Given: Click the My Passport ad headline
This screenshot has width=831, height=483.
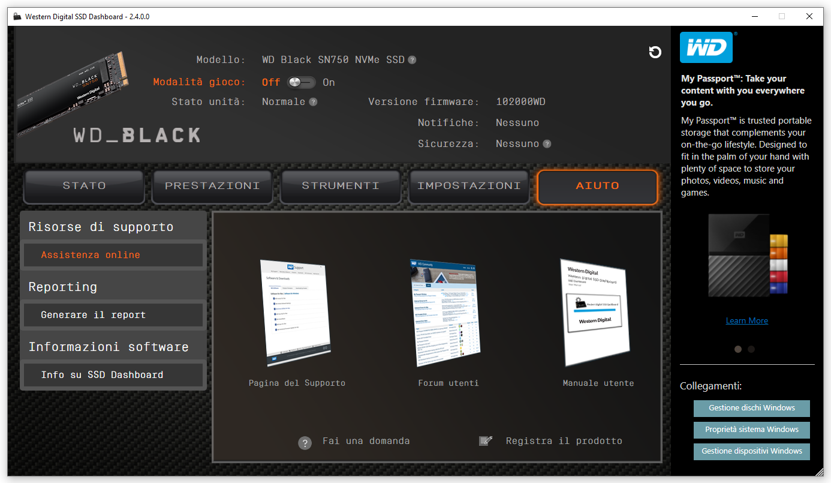Looking at the screenshot, I should click(743, 91).
